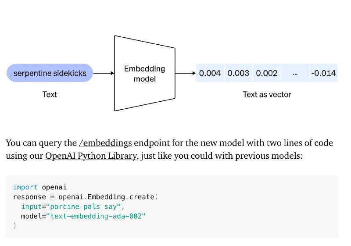The image size is (351, 246).
Task: Open the /embeddings endpoint link
Action: pos(105,143)
